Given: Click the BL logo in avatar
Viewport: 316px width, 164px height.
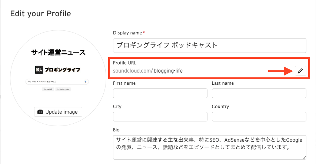Looking at the screenshot, I should click(x=39, y=70).
